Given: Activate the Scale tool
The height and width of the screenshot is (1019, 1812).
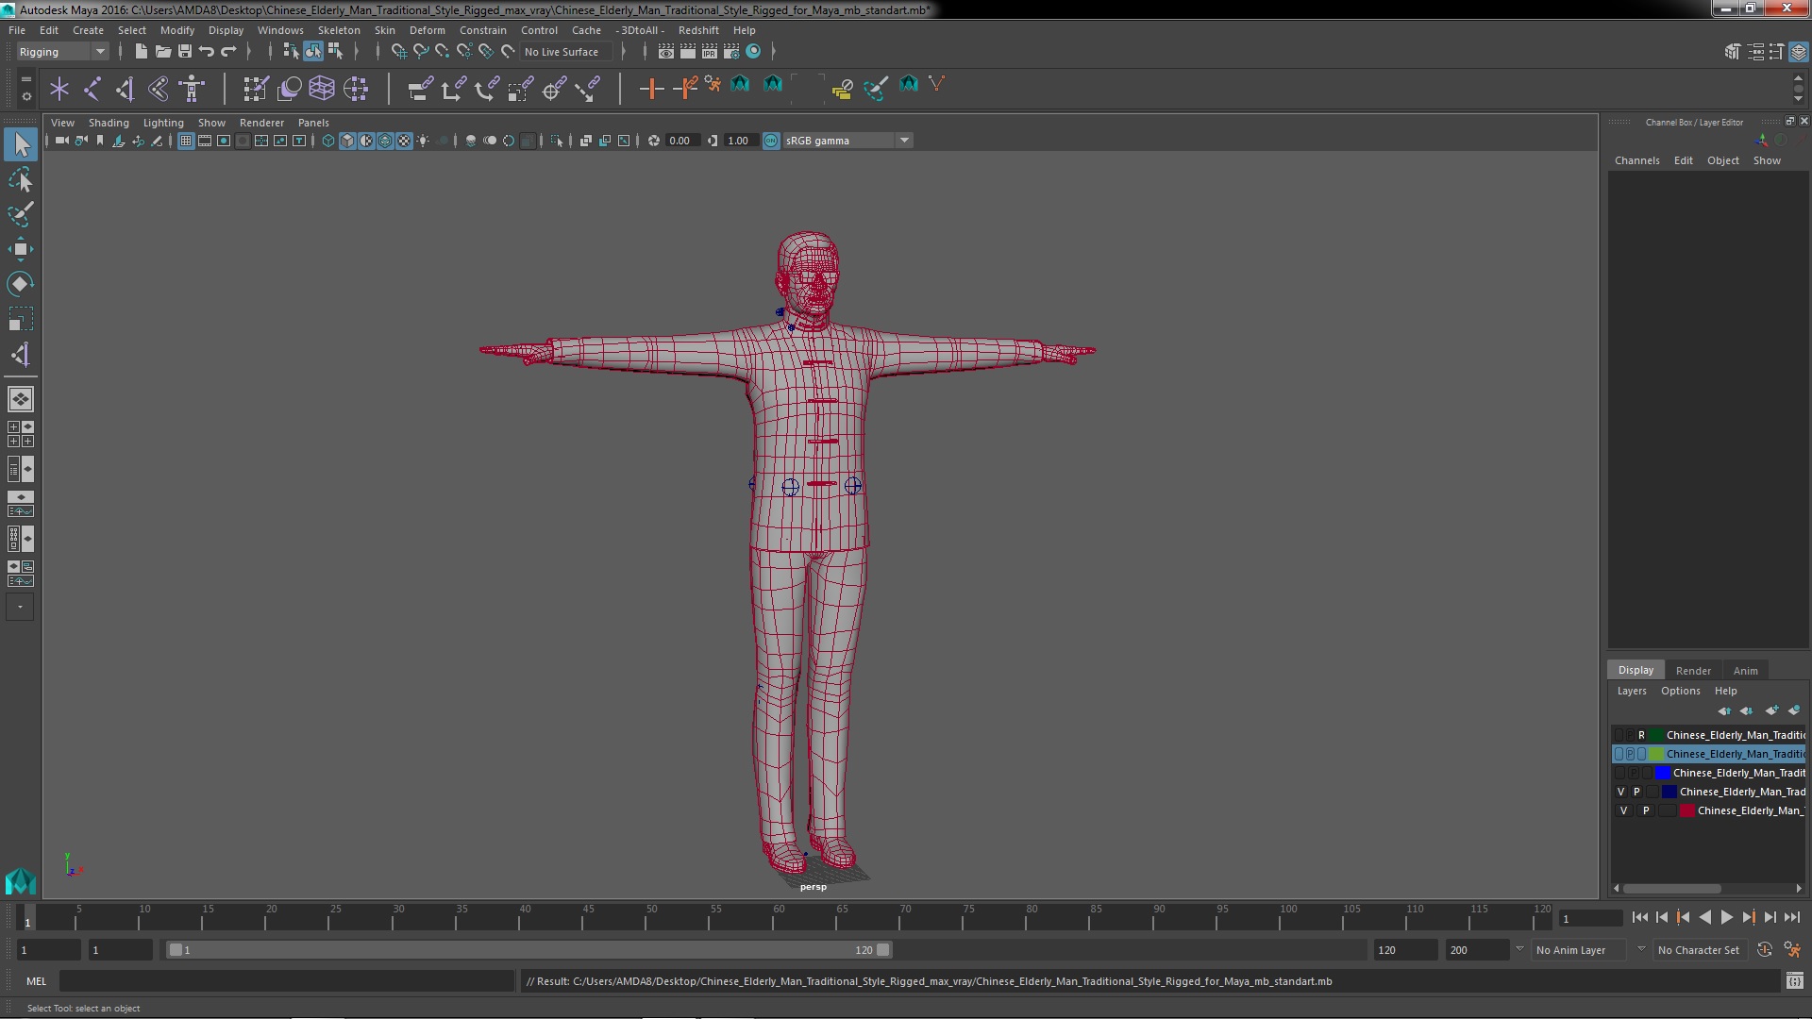Looking at the screenshot, I should (21, 319).
